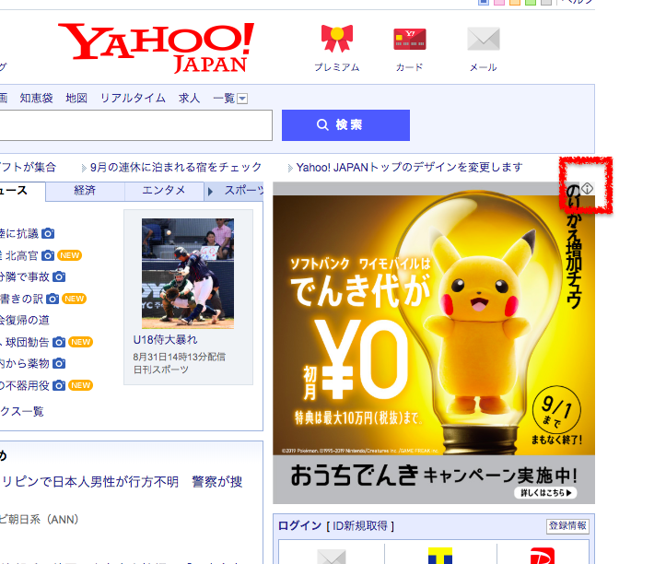Image resolution: width=666 pixels, height=564 pixels.
Task: Click the camera icon beside に抗議
Action: coord(48,233)
